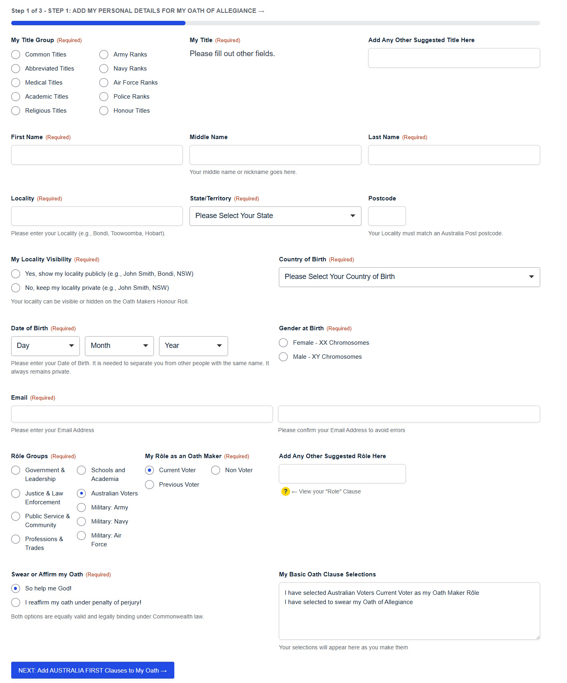Viewport: 567px width, 683px height.
Task: Open the State/Territory dropdown
Action: [x=275, y=216]
